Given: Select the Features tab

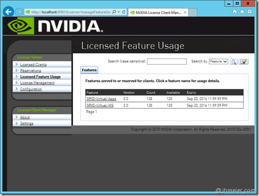Looking at the screenshot, I should [x=89, y=70].
